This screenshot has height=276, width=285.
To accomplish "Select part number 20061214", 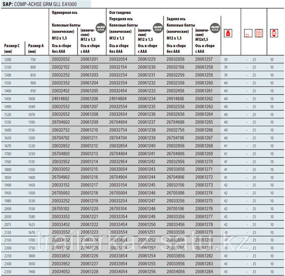I will click(89, 162).
